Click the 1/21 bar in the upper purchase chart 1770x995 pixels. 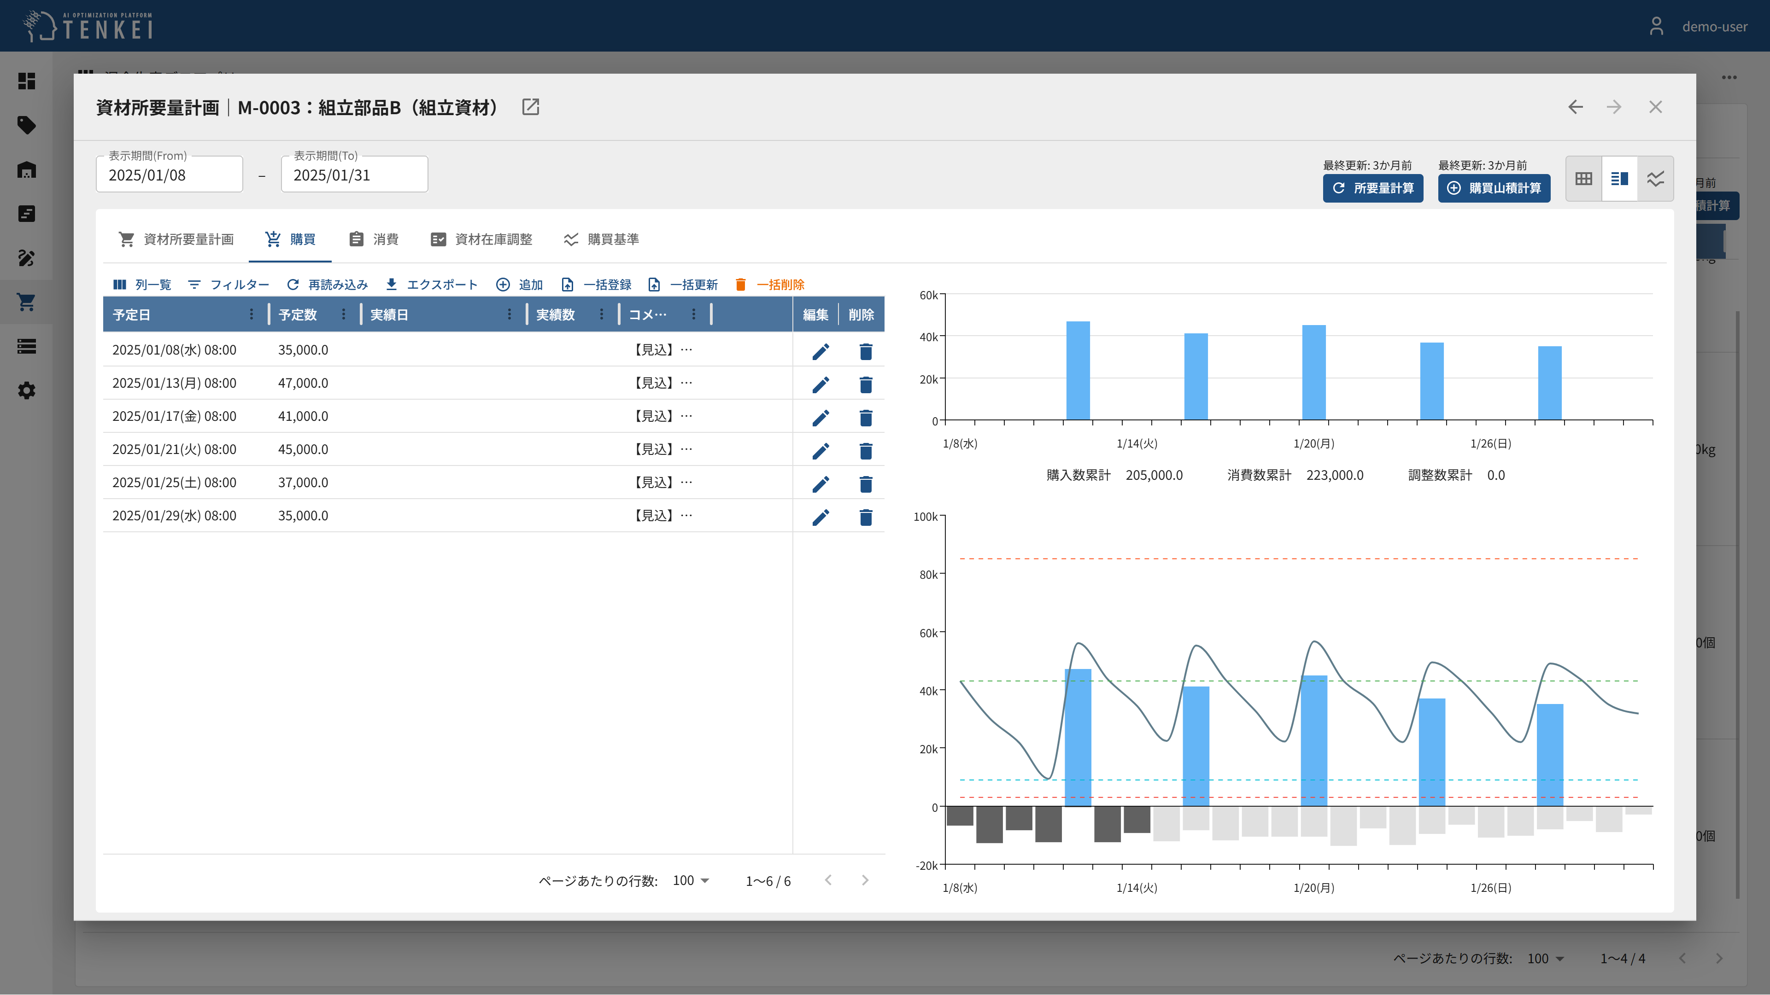click(1314, 372)
